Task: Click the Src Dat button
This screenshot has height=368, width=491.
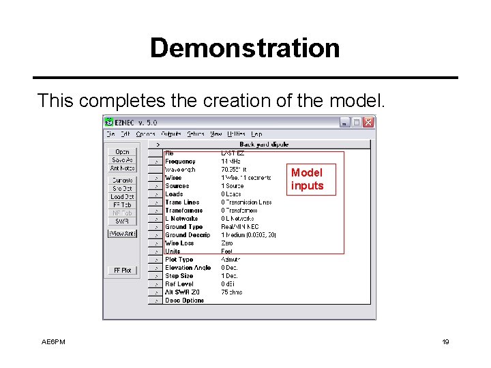Action: click(122, 189)
